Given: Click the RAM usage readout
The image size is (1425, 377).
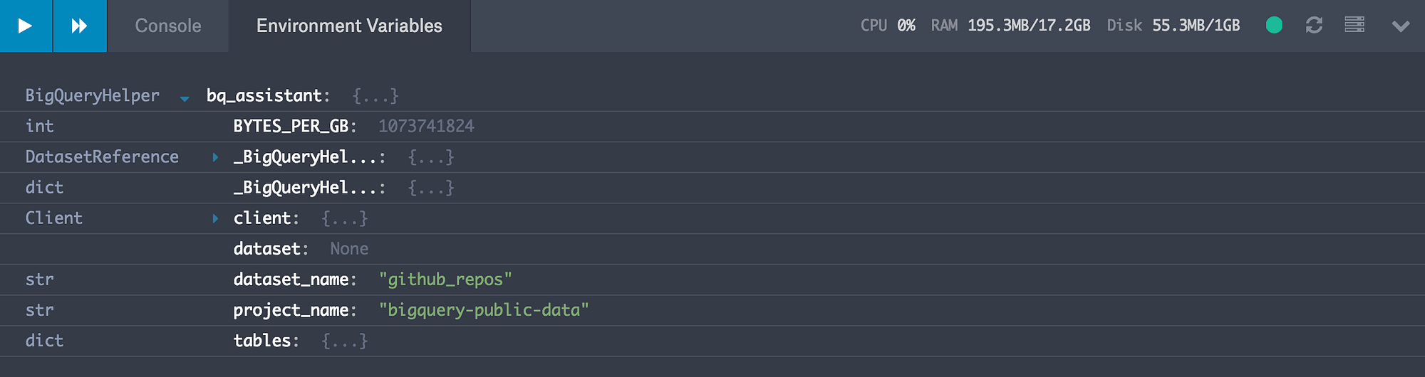Looking at the screenshot, I should 1010,26.
